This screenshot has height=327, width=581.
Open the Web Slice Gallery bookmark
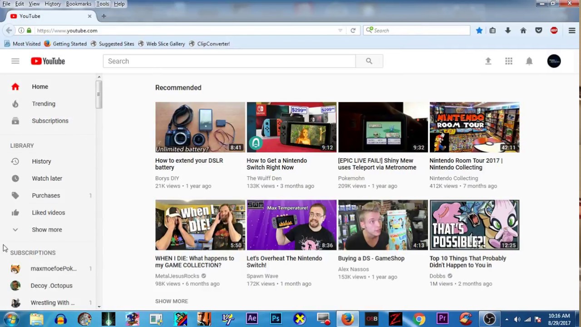pos(162,44)
